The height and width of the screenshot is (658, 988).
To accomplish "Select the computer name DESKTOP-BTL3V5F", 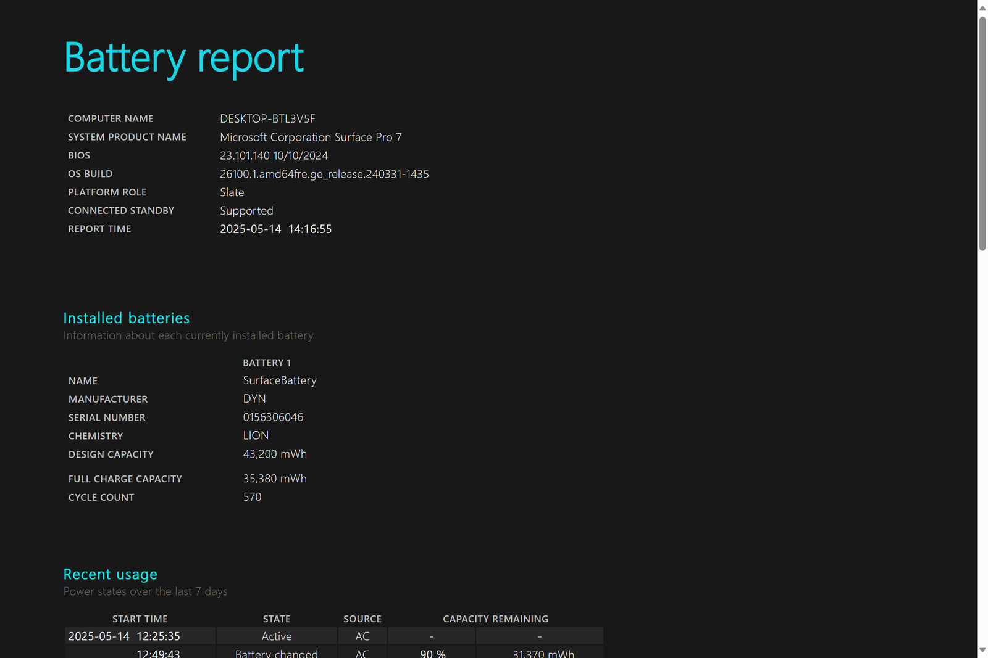I will point(267,118).
